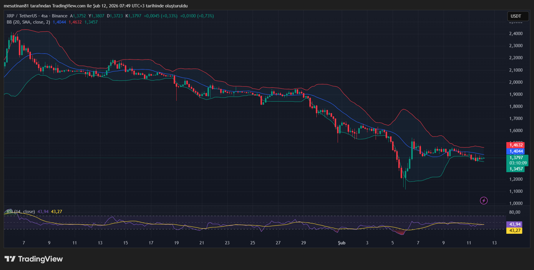Click the purple lightning bolt icon
The height and width of the screenshot is (270, 534).
[484, 201]
